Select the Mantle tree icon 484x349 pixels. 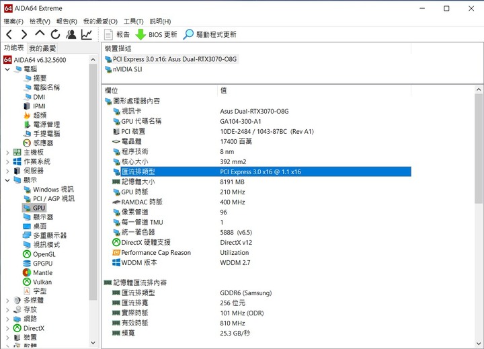point(27,273)
